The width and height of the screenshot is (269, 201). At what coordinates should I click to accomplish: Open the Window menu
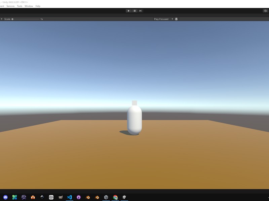point(29,6)
